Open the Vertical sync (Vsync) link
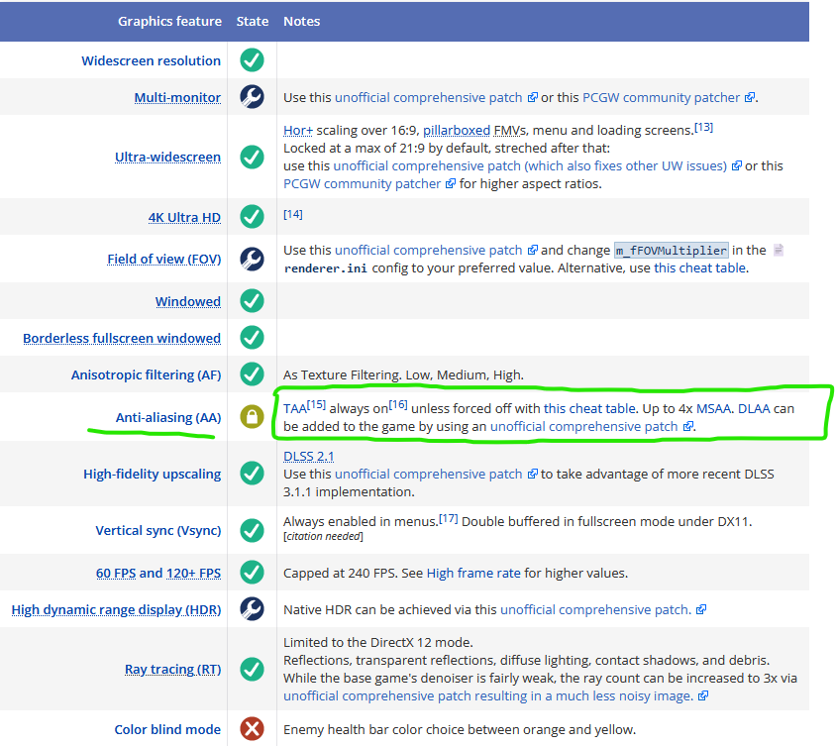This screenshot has height=746, width=835. [158, 530]
